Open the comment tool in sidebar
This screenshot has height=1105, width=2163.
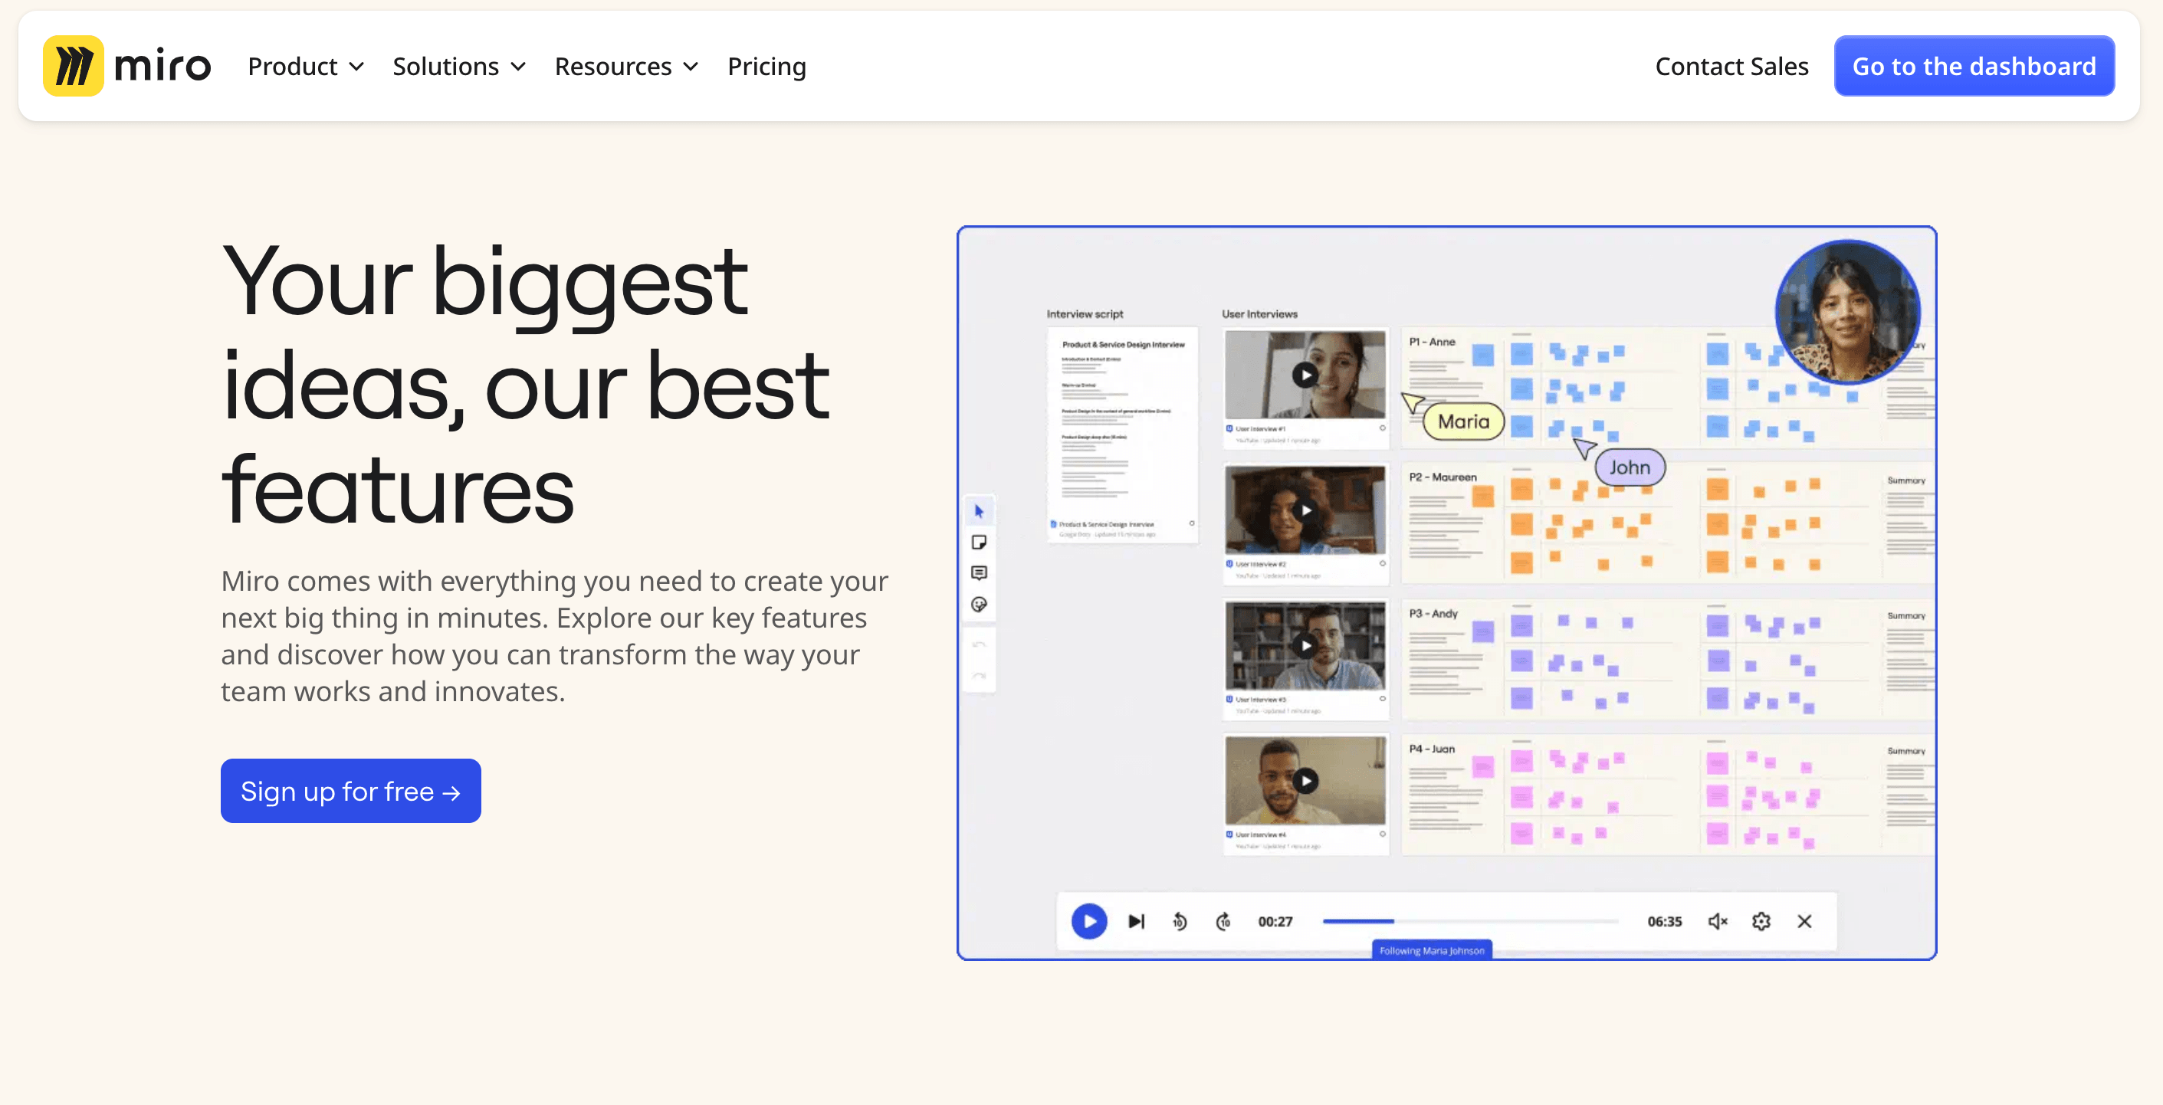(x=979, y=572)
